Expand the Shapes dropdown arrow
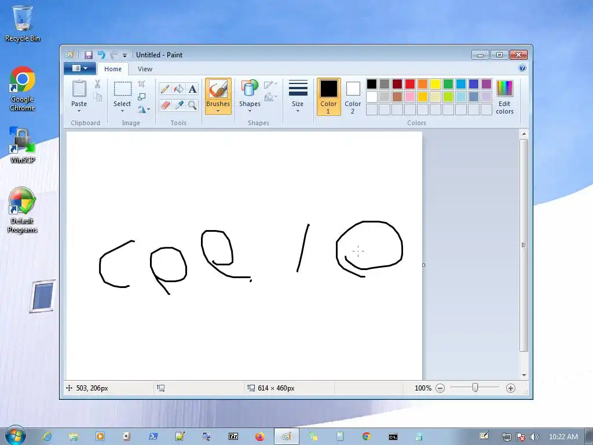Screen dimensions: 593x445 [250, 111]
